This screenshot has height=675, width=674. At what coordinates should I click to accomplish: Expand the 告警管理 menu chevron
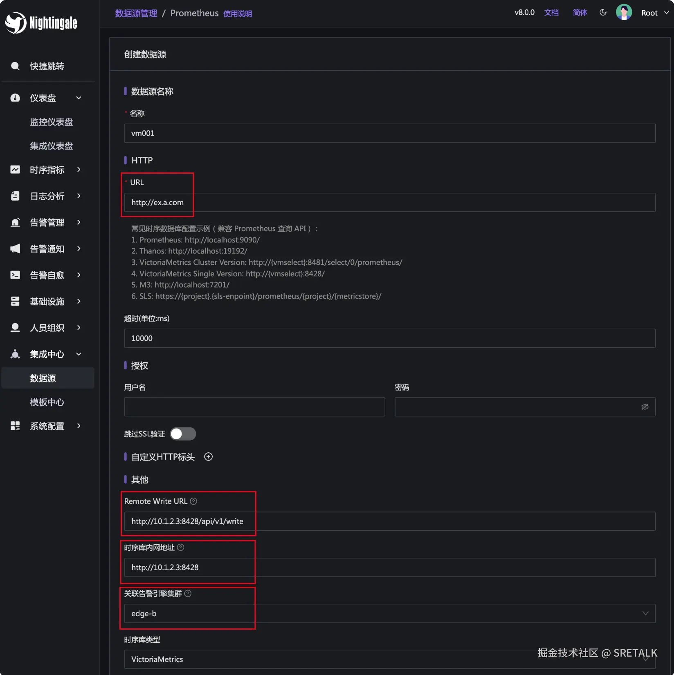pyautogui.click(x=79, y=222)
